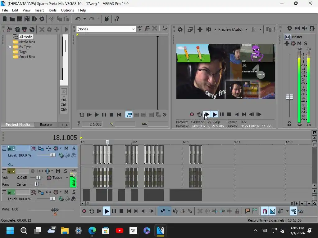Open split screen view dropdown arrow
The height and width of the screenshot is (238, 318).
215,29
